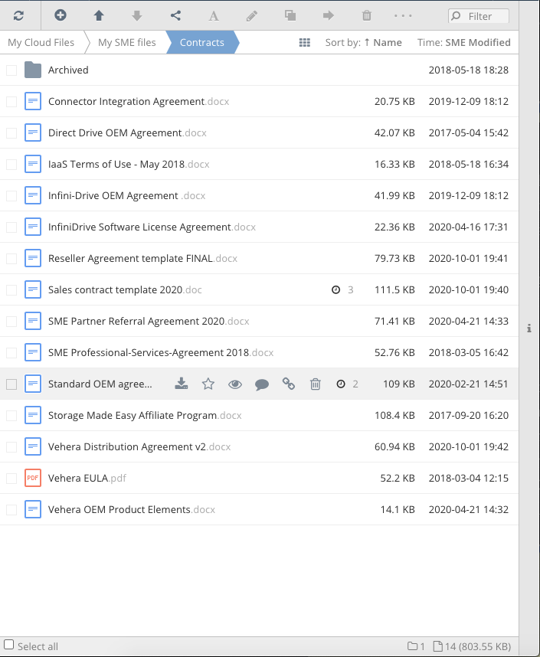Click the add new item plus icon
Screen dimensions: 540x657
pyautogui.click(x=61, y=15)
